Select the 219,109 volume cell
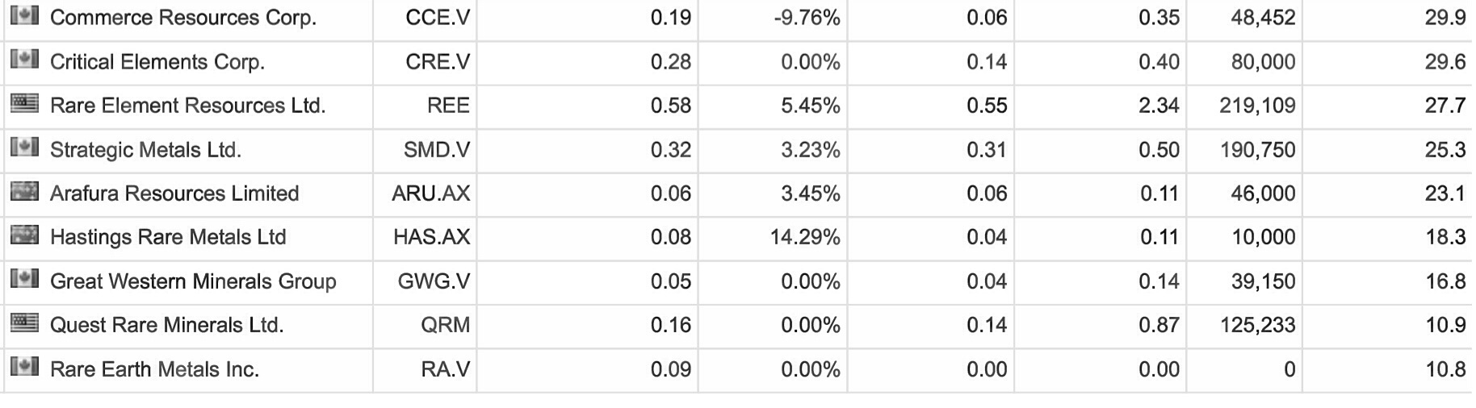1476x408 pixels. pyautogui.click(x=1257, y=106)
